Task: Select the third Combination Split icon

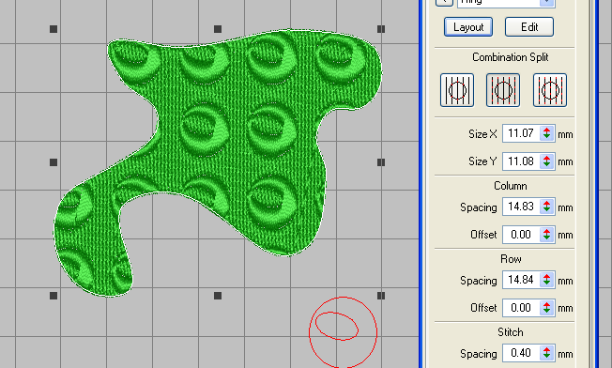Action: [x=550, y=90]
